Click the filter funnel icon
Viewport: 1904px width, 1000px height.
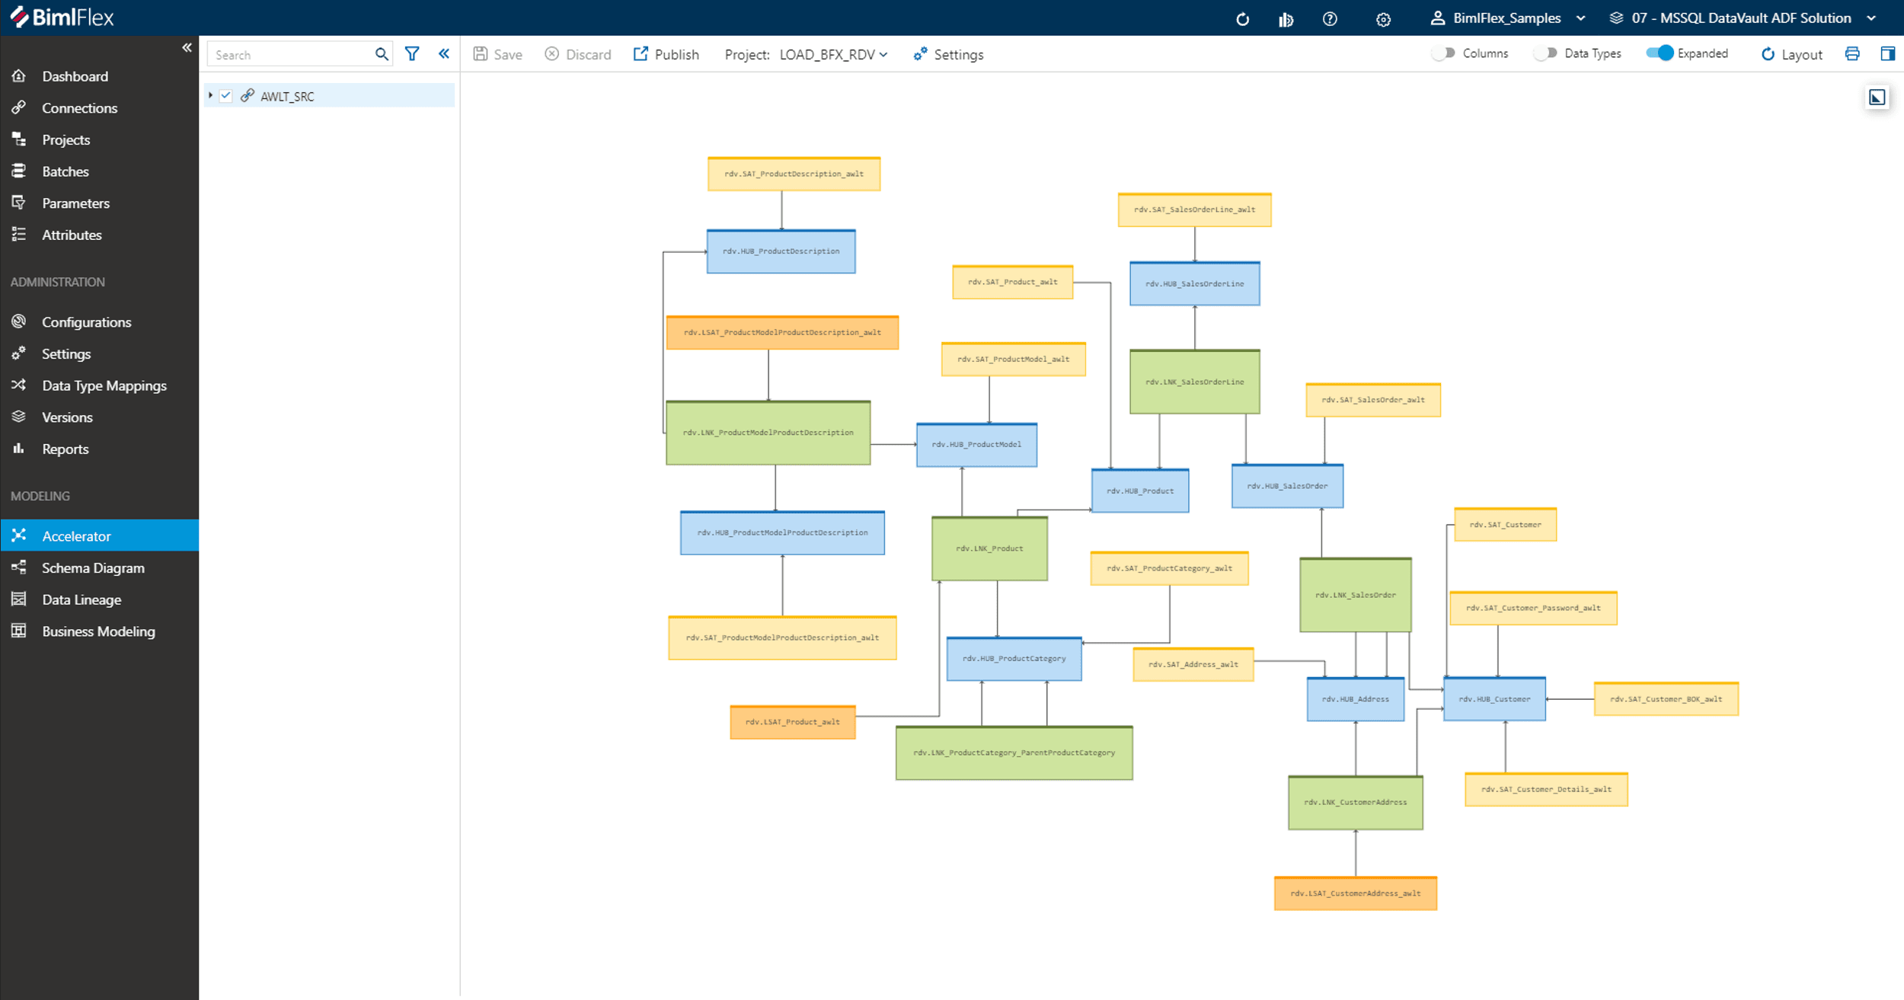[x=412, y=54]
